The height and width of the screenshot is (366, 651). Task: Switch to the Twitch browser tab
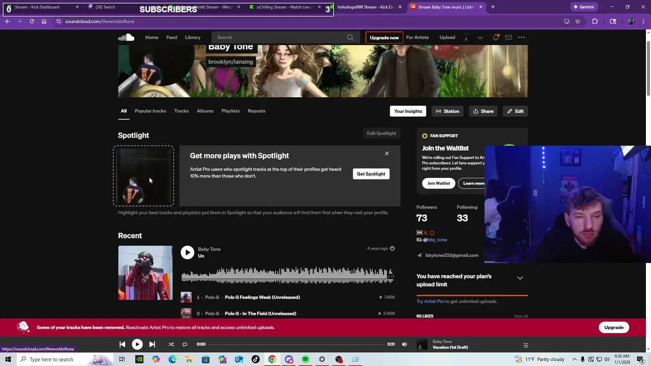tap(122, 7)
